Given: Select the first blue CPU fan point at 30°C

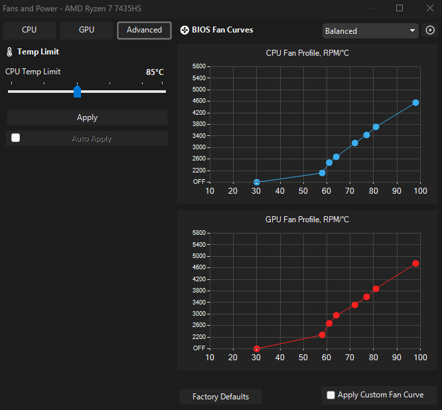Looking at the screenshot, I should pyautogui.click(x=257, y=182).
